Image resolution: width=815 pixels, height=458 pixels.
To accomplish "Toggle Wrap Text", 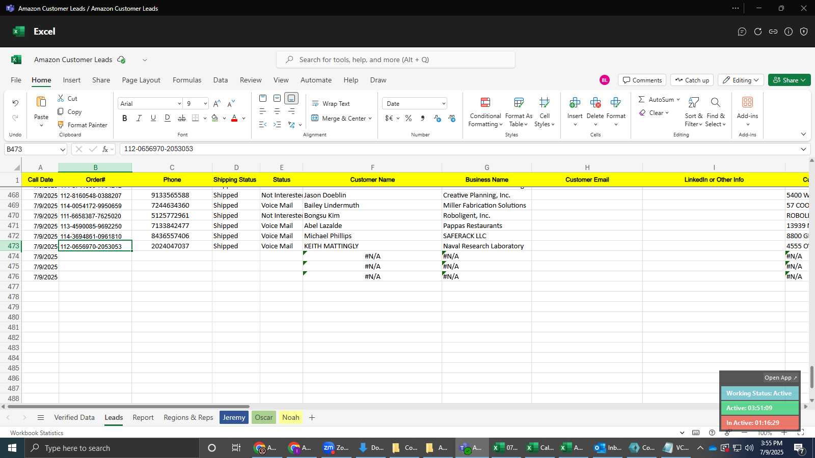I will point(331,104).
